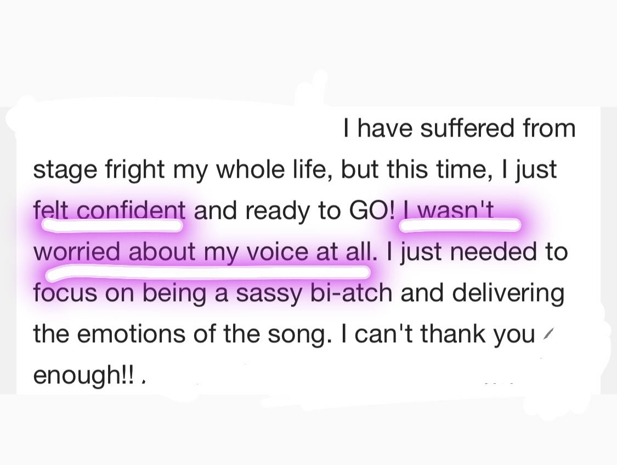Click the word 'GO!'
This screenshot has height=465, width=617.
point(371,211)
